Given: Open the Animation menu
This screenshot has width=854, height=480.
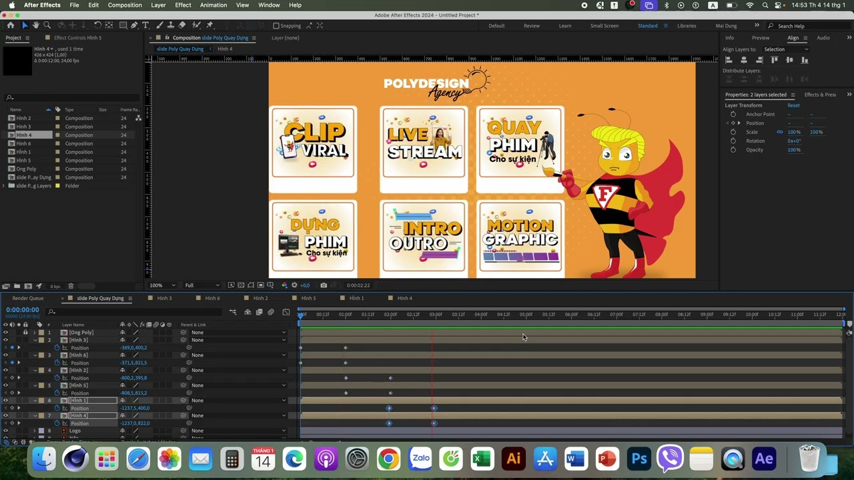Looking at the screenshot, I should [x=213, y=5].
